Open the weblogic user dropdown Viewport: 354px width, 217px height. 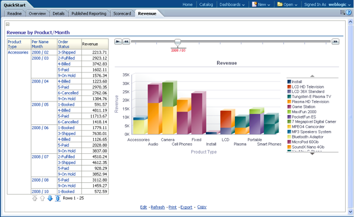[x=339, y=5]
